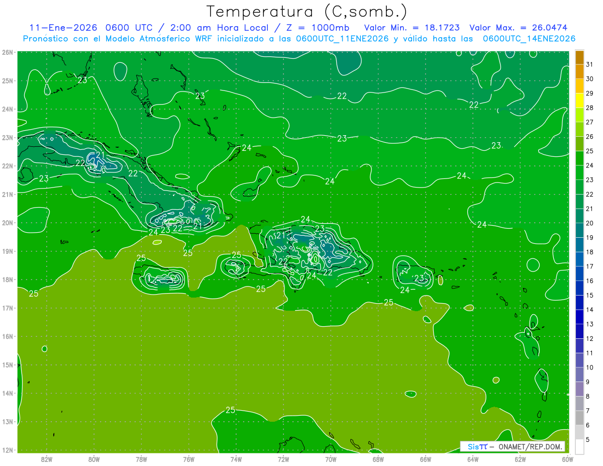Click the '64W' longitude axis label
The height and width of the screenshot is (466, 603).
pos(473,459)
